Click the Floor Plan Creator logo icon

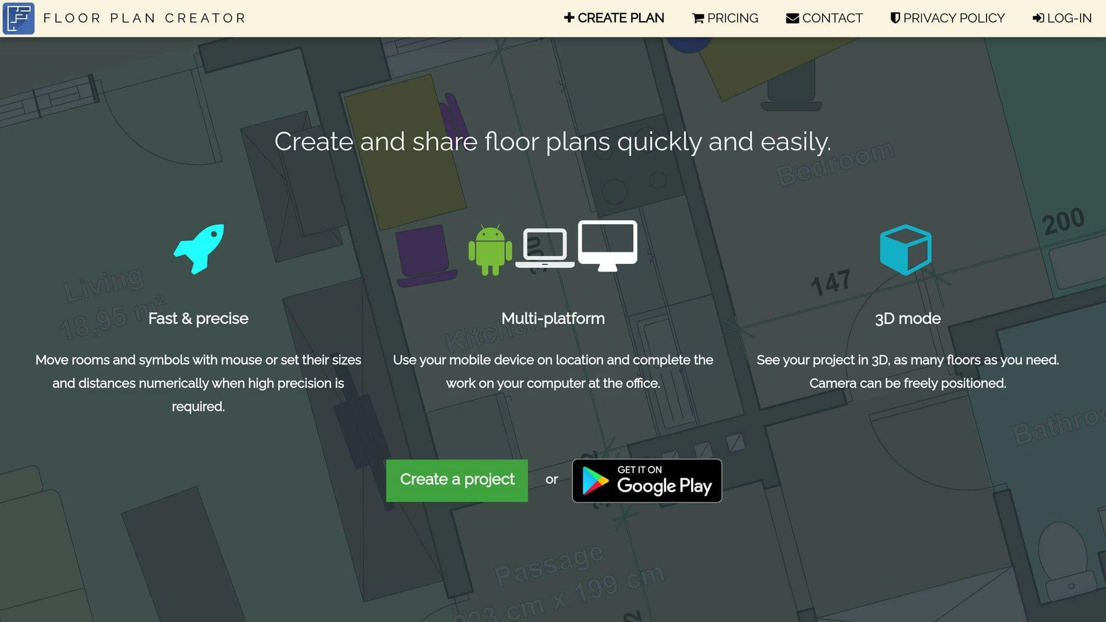[x=19, y=18]
